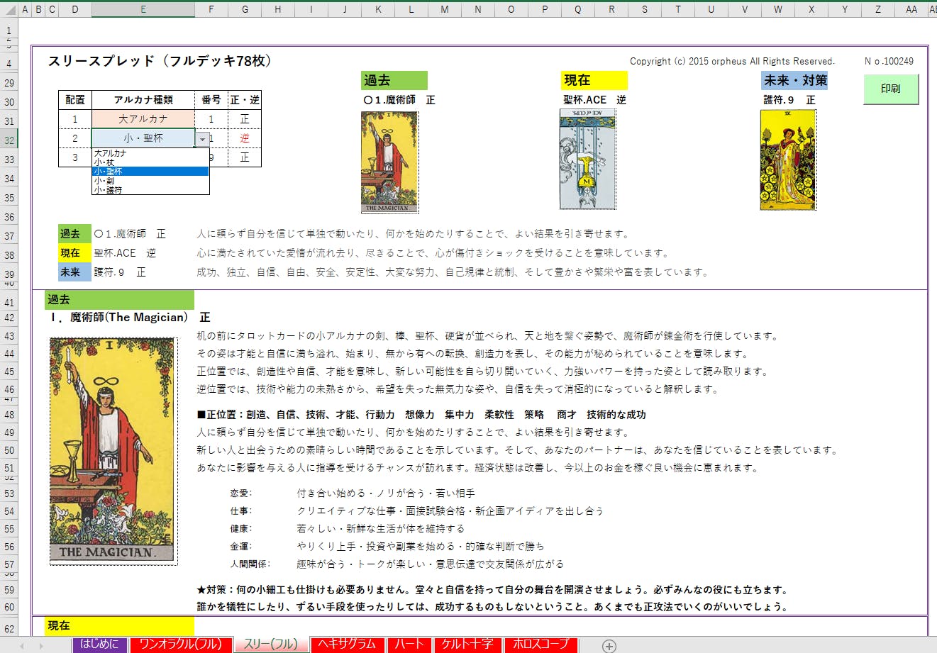This screenshot has width=937, height=653.
Task: Open the ケルト十字 sheet tab
Action: click(467, 644)
